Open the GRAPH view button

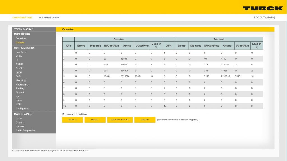145,120
